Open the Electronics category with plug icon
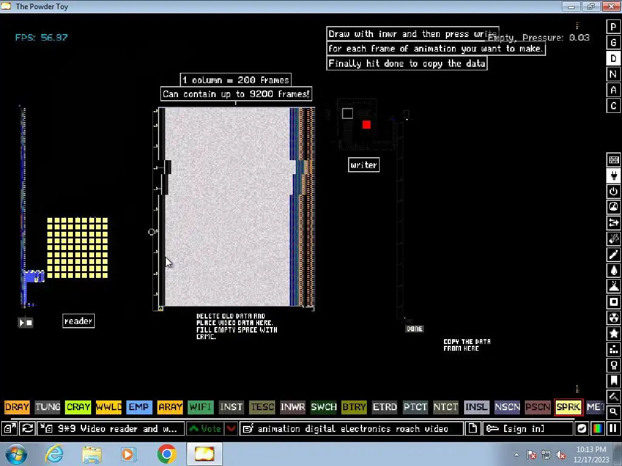The width and height of the screenshot is (622, 466). (x=613, y=175)
